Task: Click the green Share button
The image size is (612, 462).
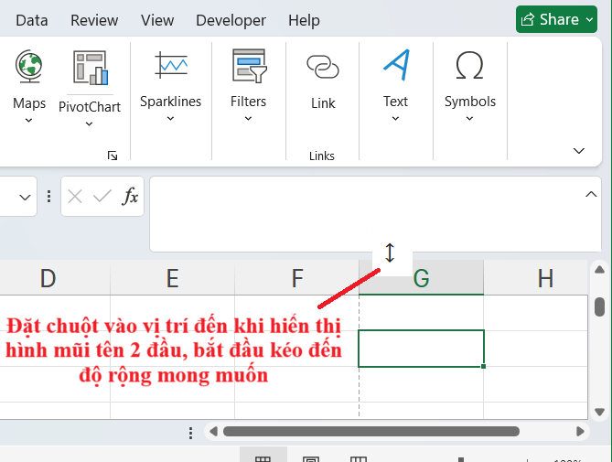Action: click(555, 19)
